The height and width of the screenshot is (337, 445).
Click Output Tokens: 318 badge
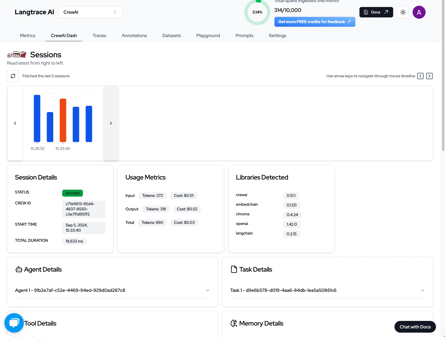tap(156, 209)
